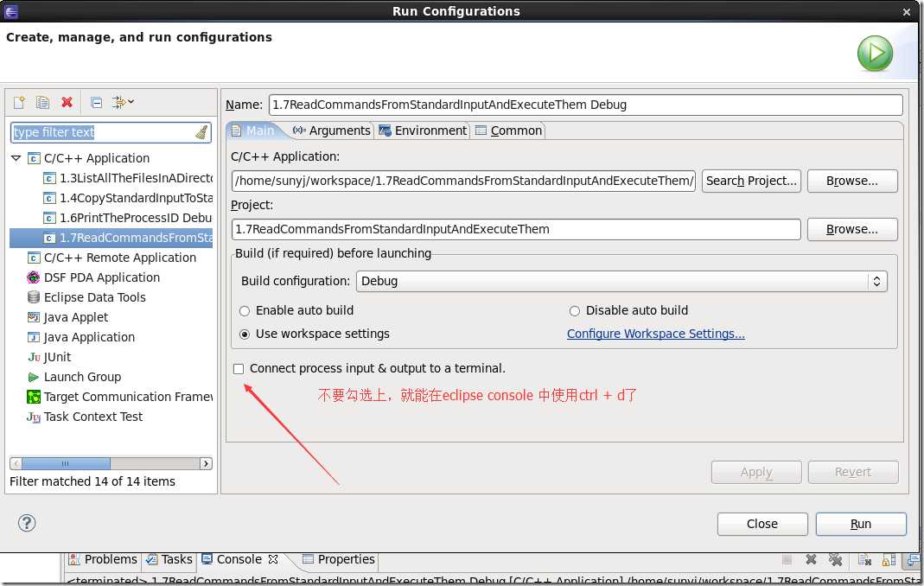Click the Close button

click(x=762, y=524)
